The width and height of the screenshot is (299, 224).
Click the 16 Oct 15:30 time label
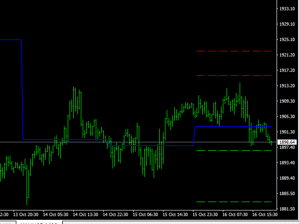tap(265, 214)
